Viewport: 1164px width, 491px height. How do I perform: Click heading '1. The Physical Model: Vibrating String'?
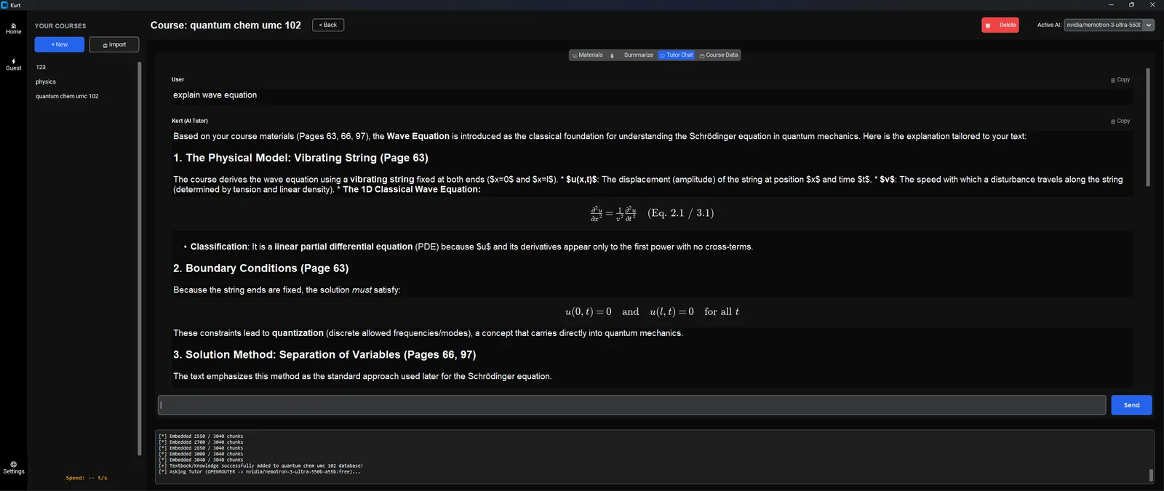(300, 158)
